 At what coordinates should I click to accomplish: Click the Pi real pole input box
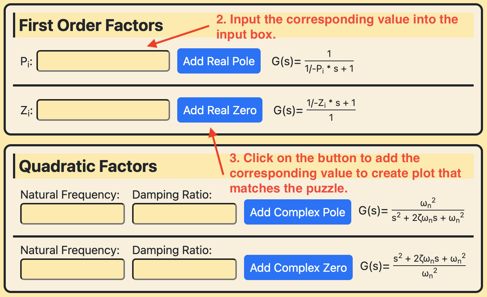click(103, 61)
